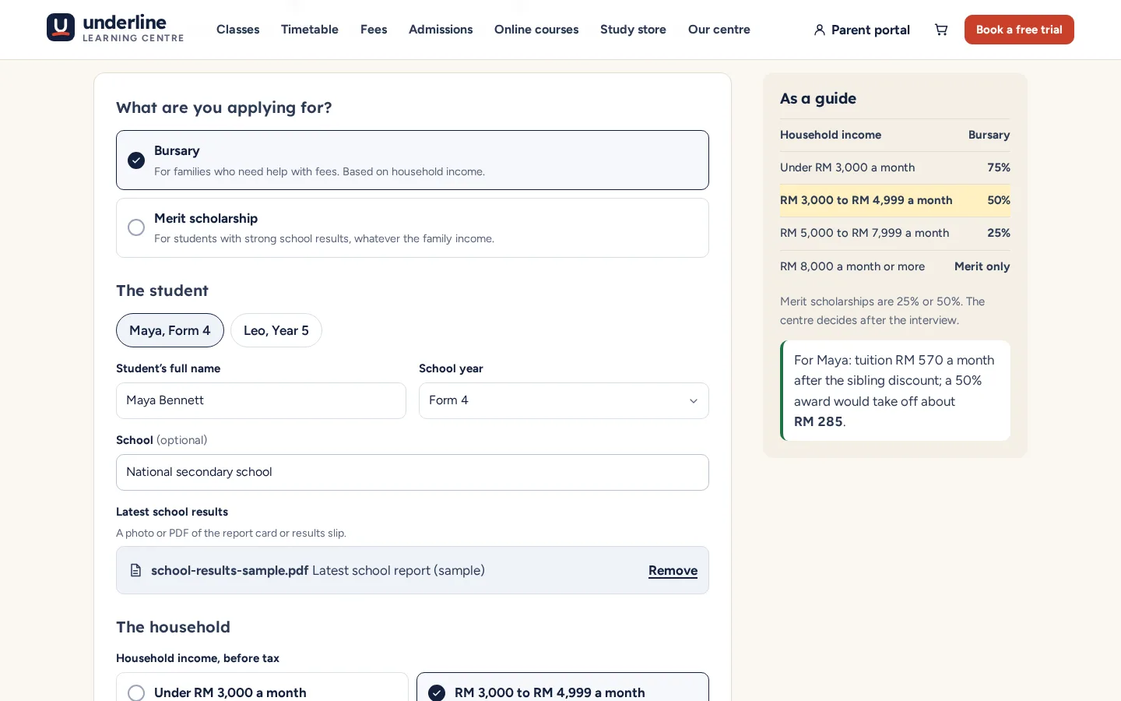Click the RM 5,000 to RM 7,999 guide row
Image resolution: width=1121 pixels, height=701 pixels.
895,233
